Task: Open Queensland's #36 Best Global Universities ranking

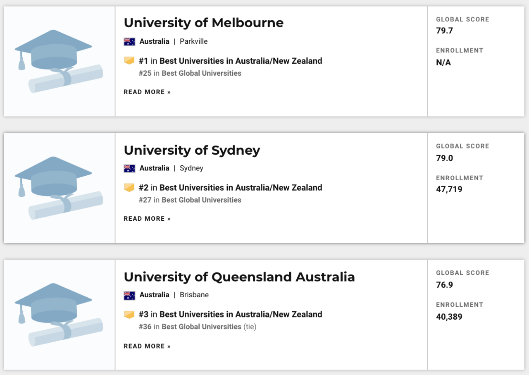Action: (201, 327)
